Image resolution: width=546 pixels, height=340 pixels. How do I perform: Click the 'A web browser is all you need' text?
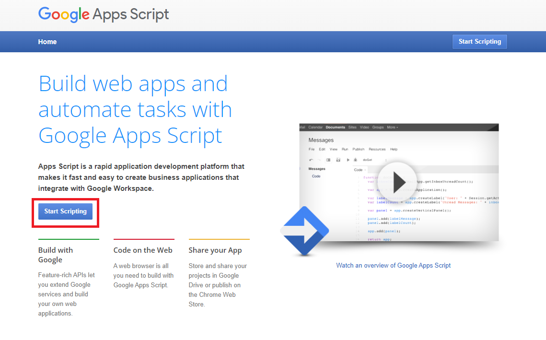(143, 276)
